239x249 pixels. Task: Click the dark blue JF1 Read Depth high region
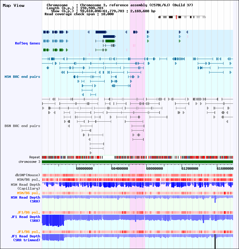pyautogui.click(x=53, y=220)
